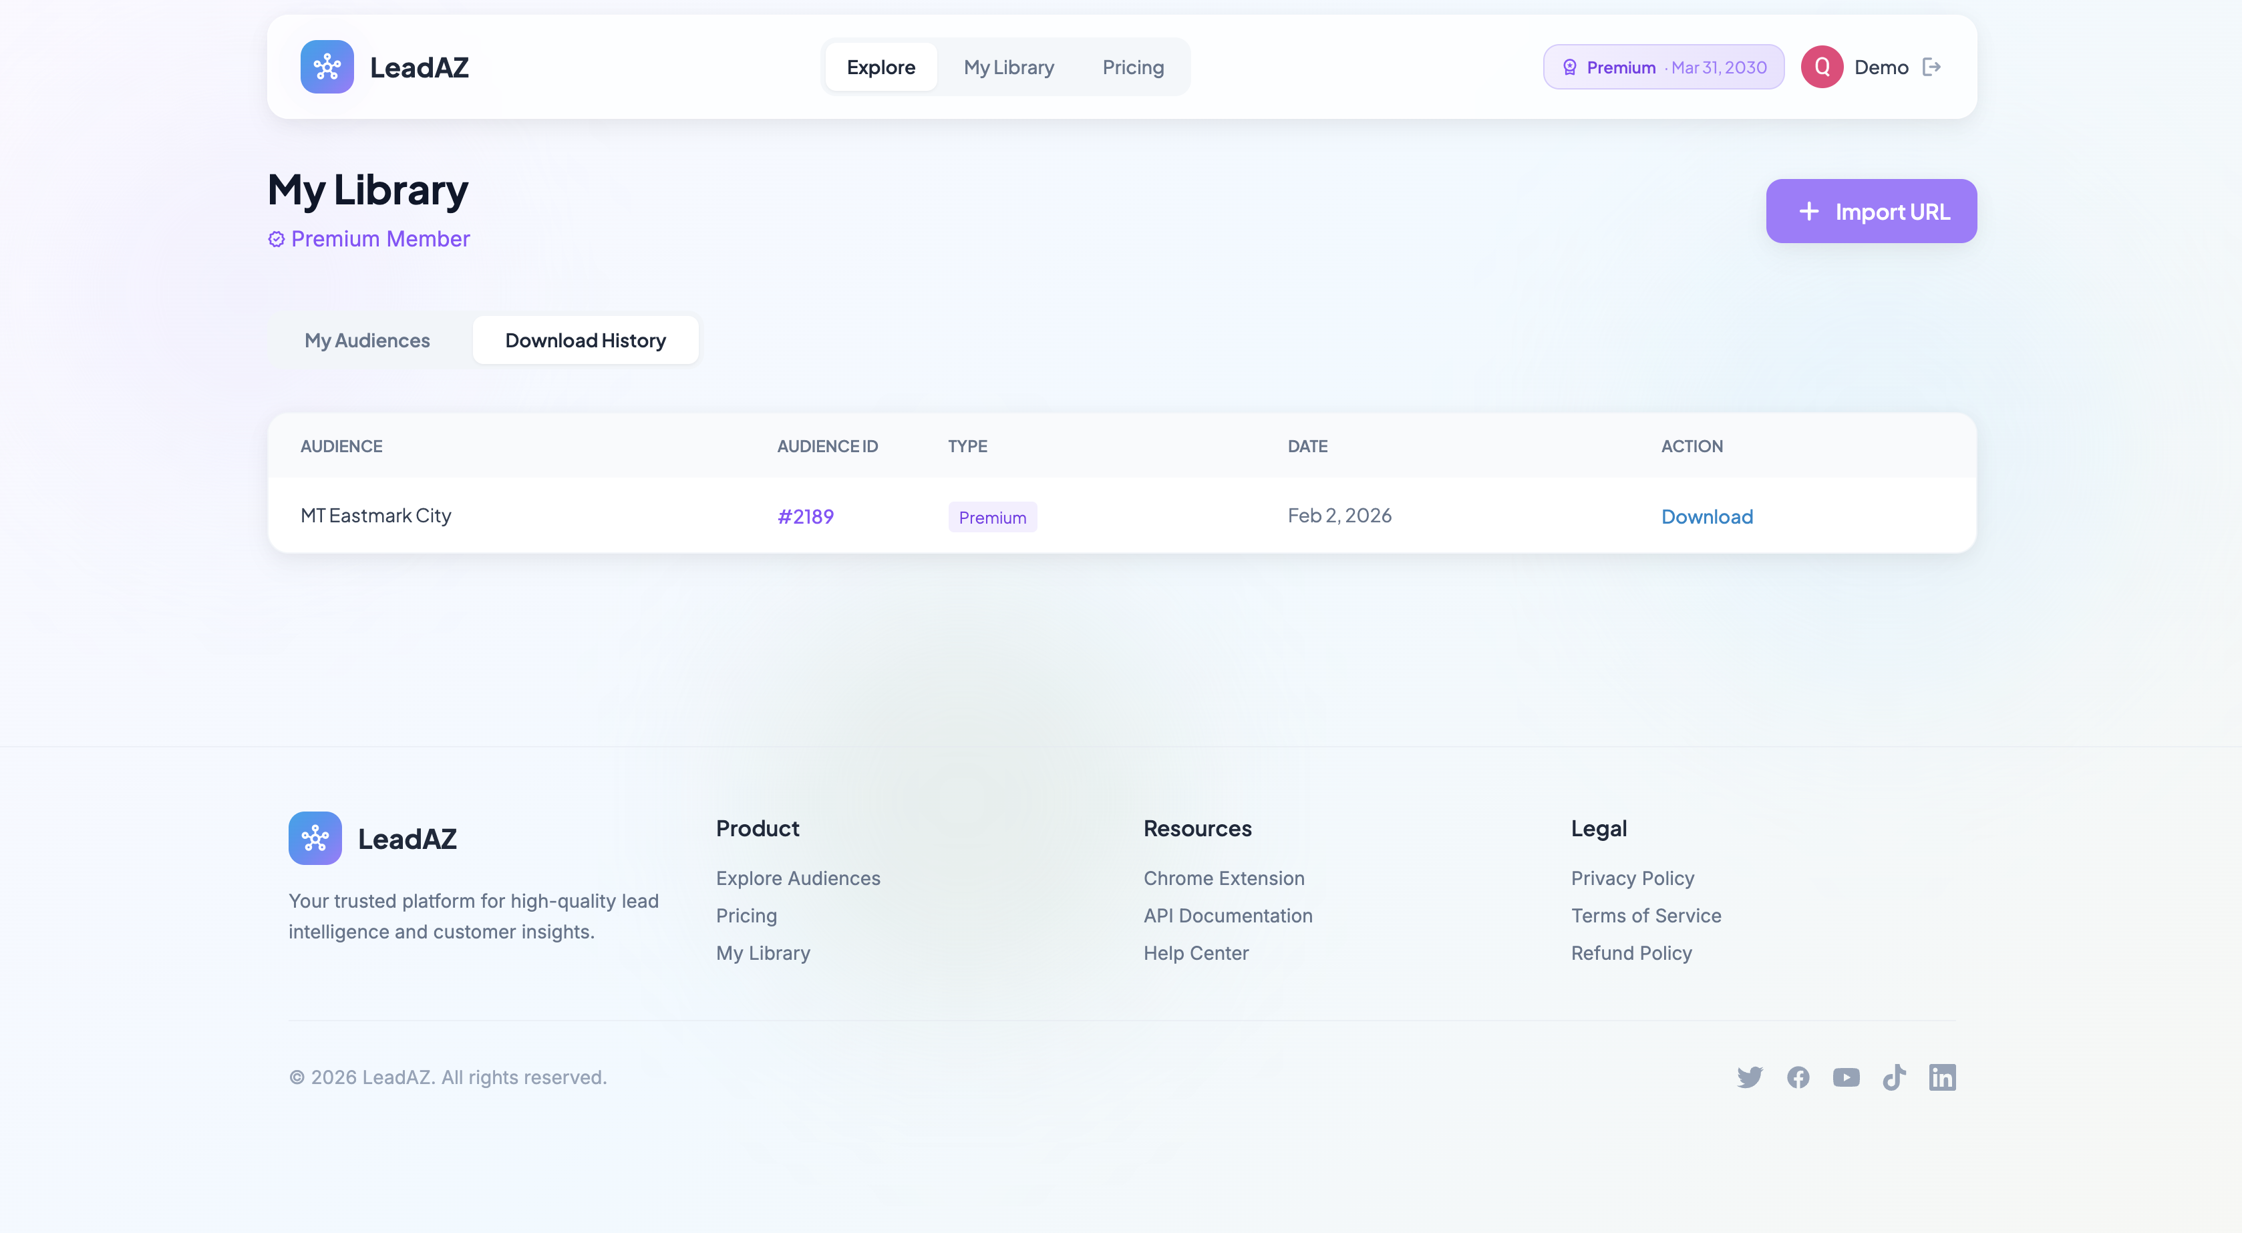The image size is (2242, 1233).
Task: Go to My Library in top navigation
Action: pyautogui.click(x=1009, y=67)
